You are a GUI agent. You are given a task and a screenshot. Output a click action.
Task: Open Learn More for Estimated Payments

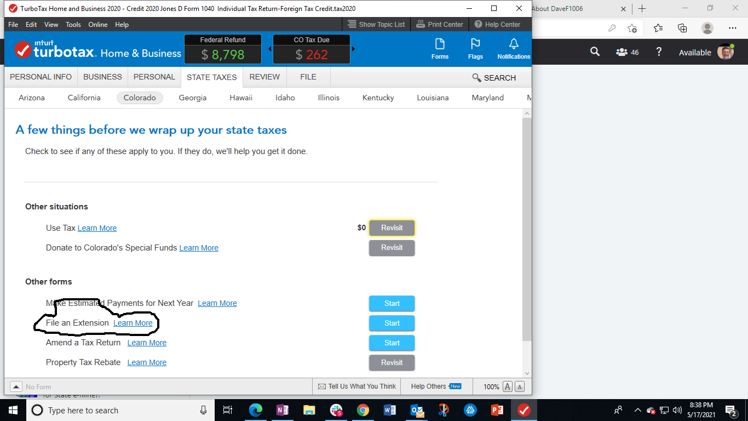tap(217, 303)
